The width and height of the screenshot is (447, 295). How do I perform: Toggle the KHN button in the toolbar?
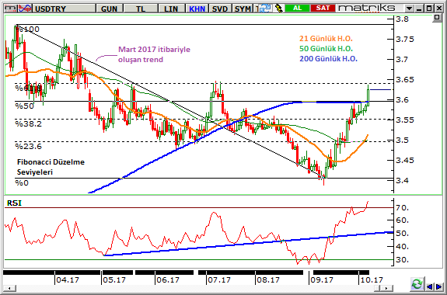[x=197, y=9]
